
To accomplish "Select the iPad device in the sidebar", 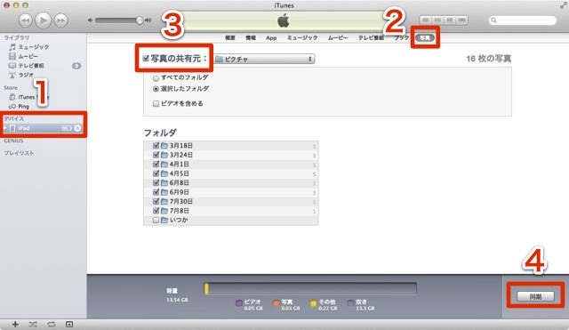I will [44, 128].
